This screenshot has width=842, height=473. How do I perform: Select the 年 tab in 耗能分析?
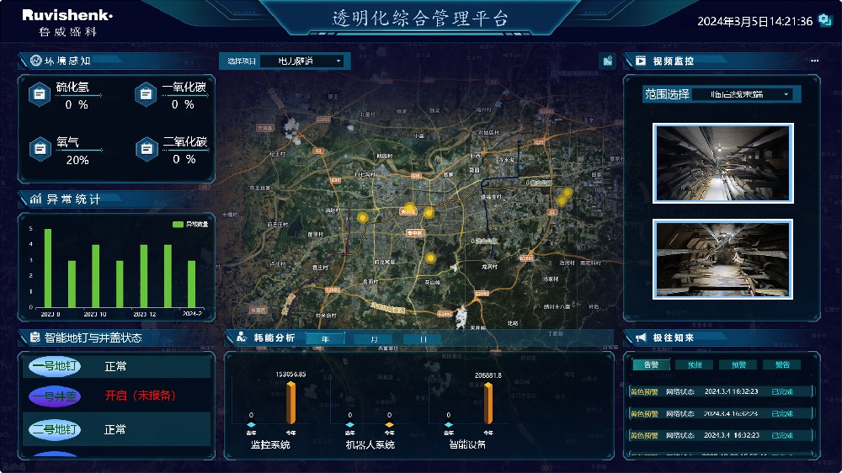324,339
